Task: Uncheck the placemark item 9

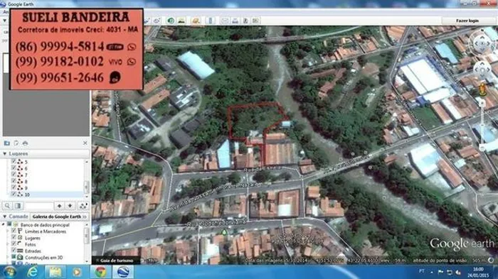Action: (x=14, y=187)
